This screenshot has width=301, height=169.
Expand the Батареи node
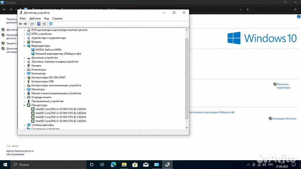click(x=24, y=42)
